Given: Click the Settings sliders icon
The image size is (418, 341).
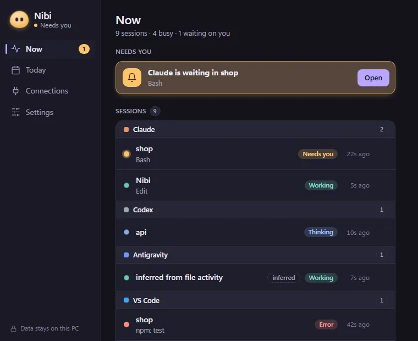Looking at the screenshot, I should 16,112.
